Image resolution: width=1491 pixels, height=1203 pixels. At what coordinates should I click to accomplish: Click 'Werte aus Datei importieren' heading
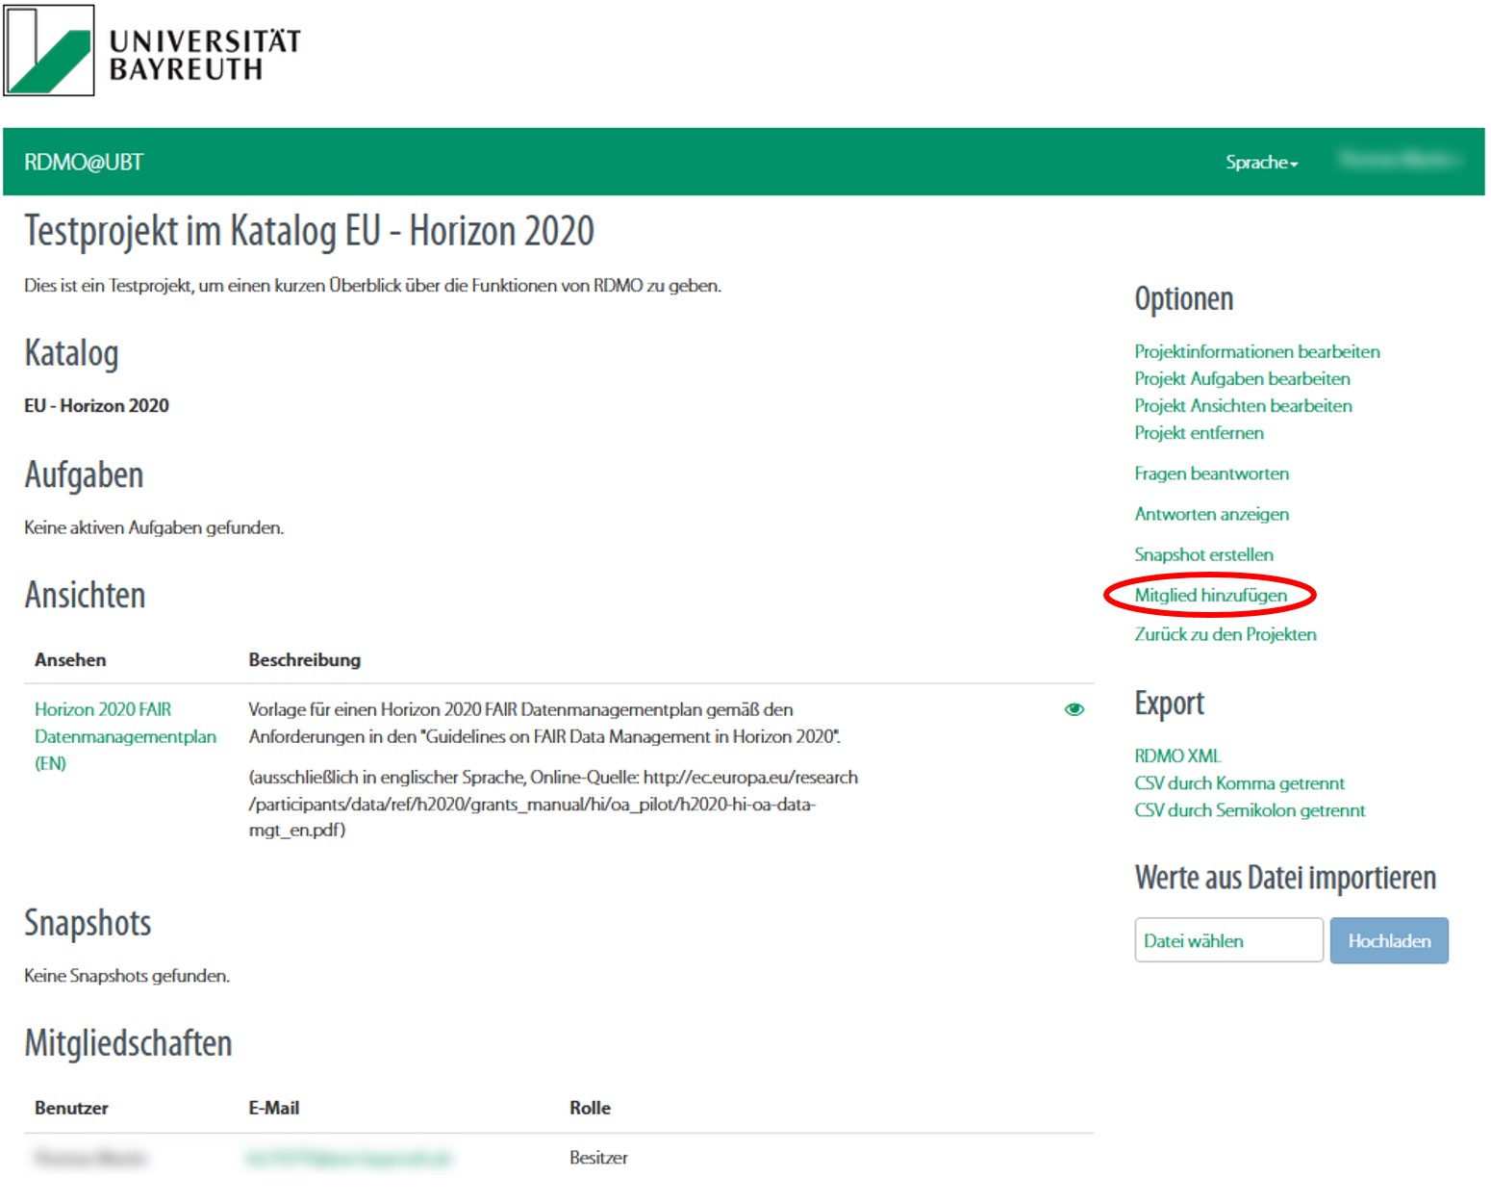click(1285, 878)
